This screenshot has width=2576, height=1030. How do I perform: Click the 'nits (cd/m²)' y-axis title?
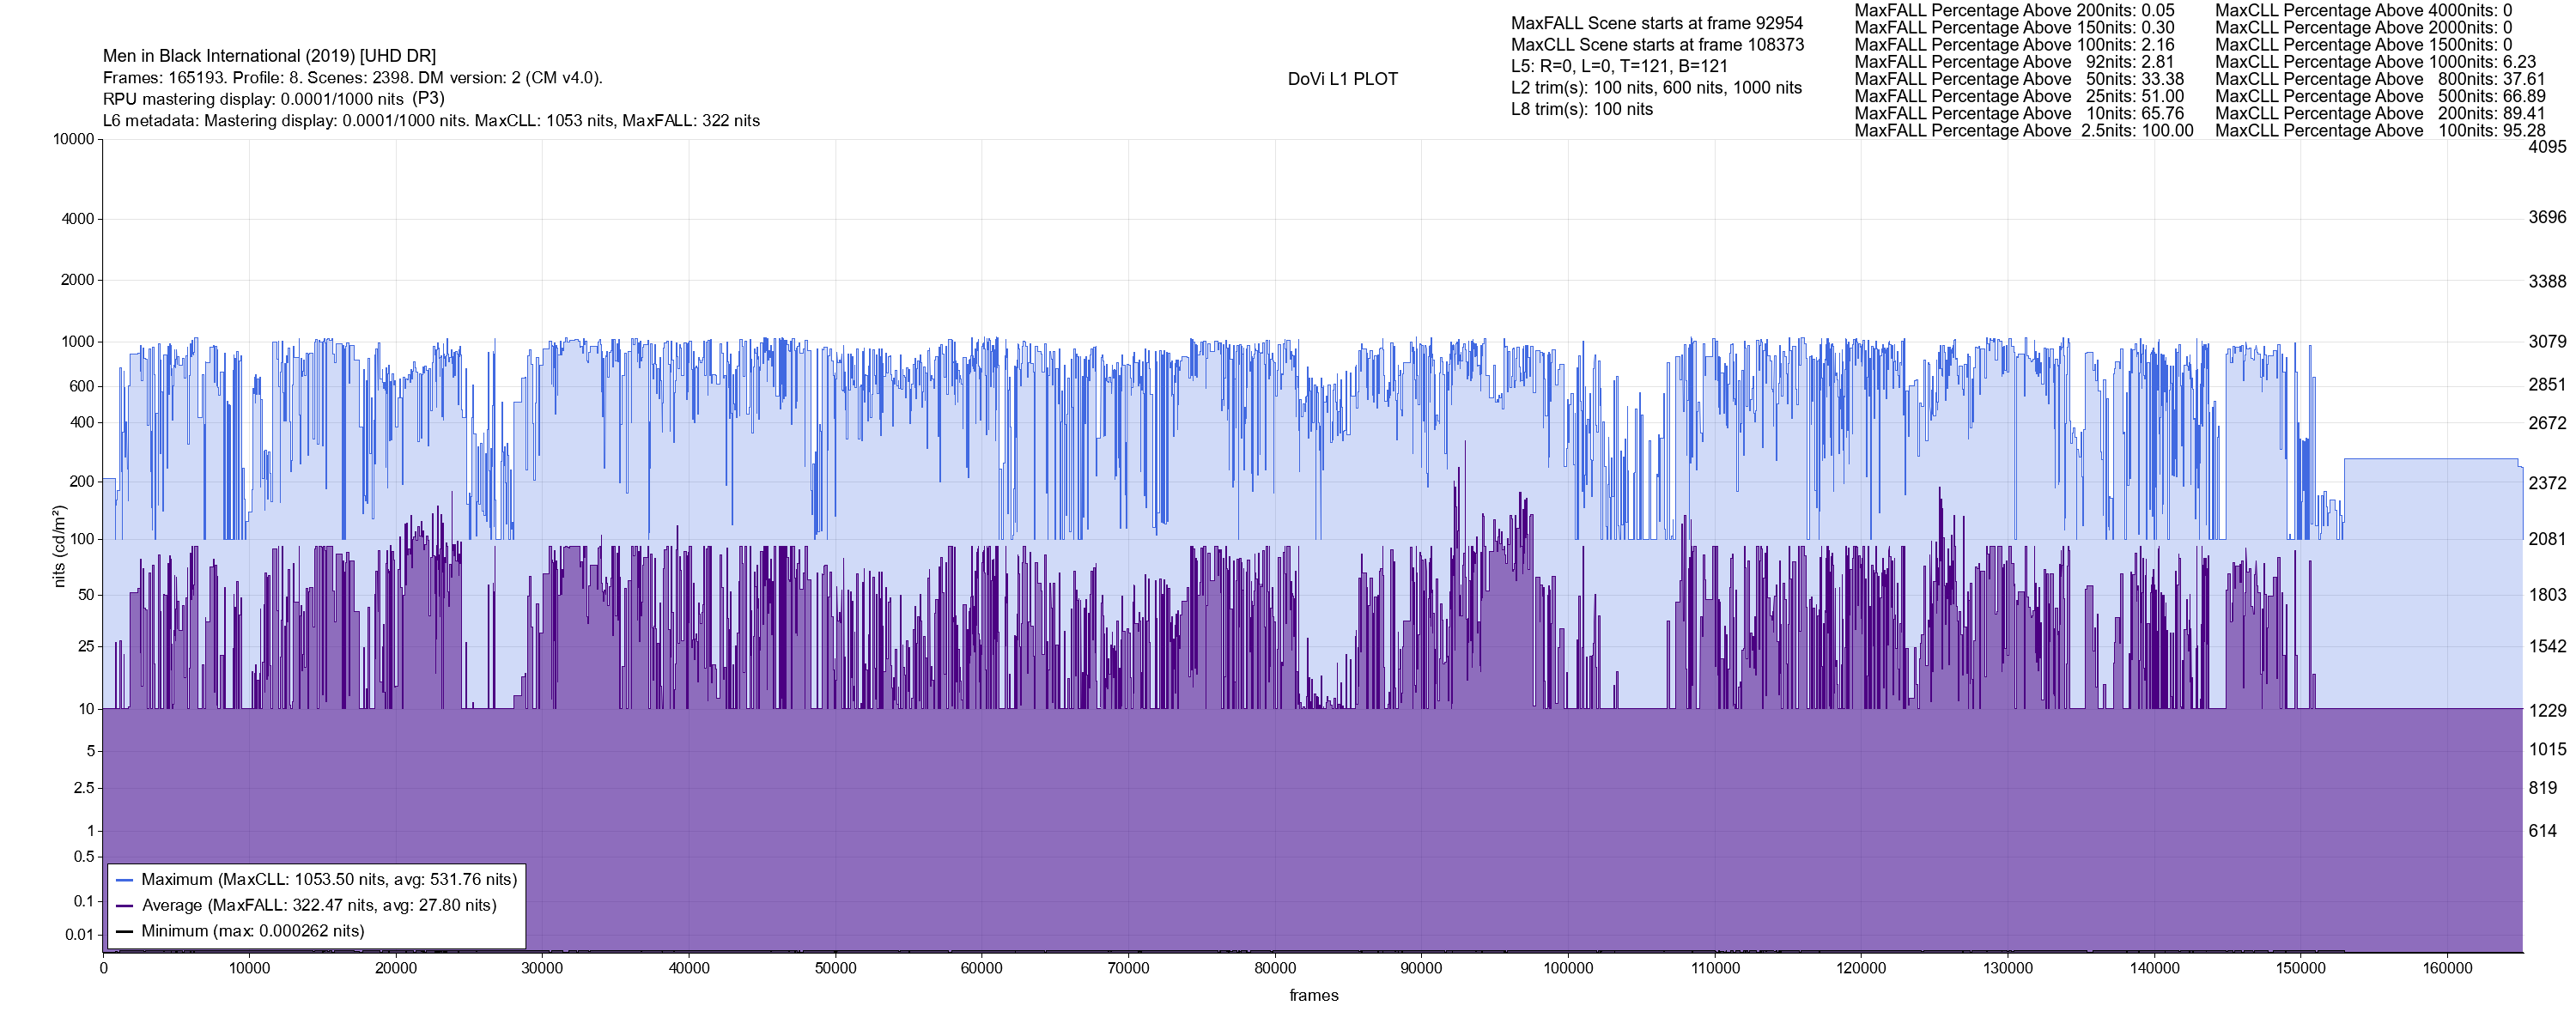point(59,546)
